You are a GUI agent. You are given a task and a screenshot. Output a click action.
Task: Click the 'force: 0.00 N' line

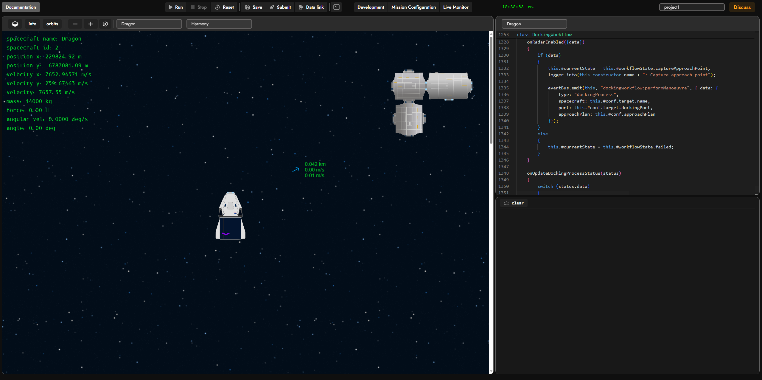[28, 110]
